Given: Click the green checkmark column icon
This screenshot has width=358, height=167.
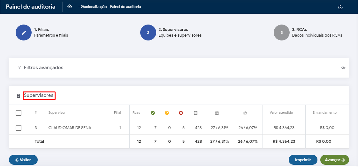Looking at the screenshot, I should click(x=153, y=113).
